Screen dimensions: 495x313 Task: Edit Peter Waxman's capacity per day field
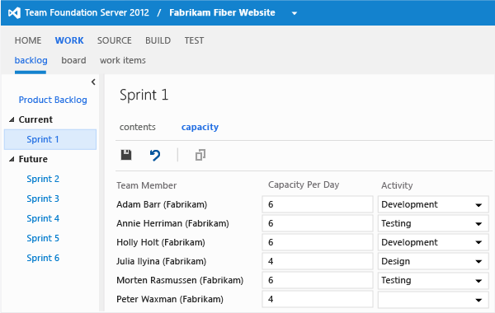(318, 299)
